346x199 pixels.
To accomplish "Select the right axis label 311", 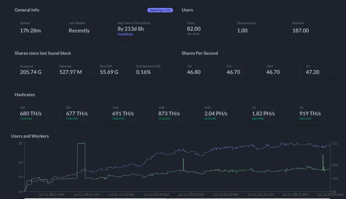I will (x=335, y=144).
